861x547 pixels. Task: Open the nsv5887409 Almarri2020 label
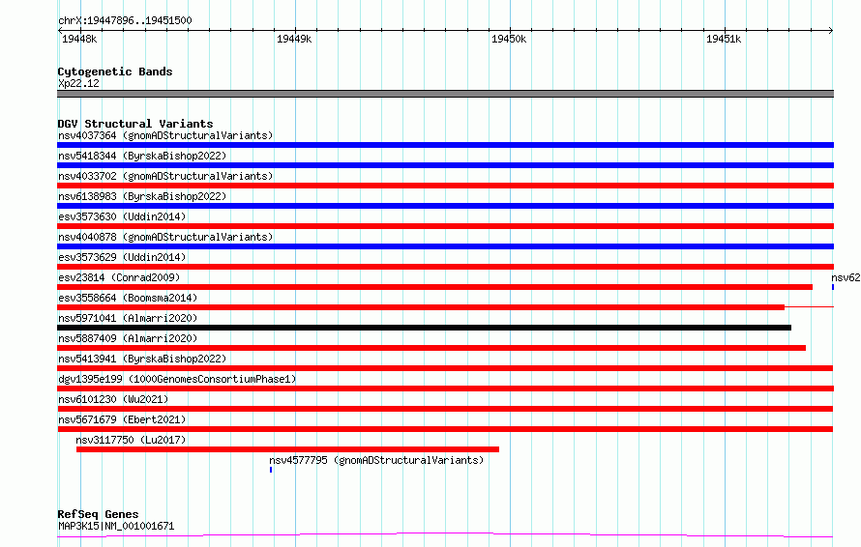coord(128,338)
